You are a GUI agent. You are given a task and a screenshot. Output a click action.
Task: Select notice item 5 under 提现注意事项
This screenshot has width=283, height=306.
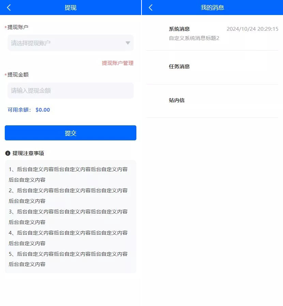68,259
